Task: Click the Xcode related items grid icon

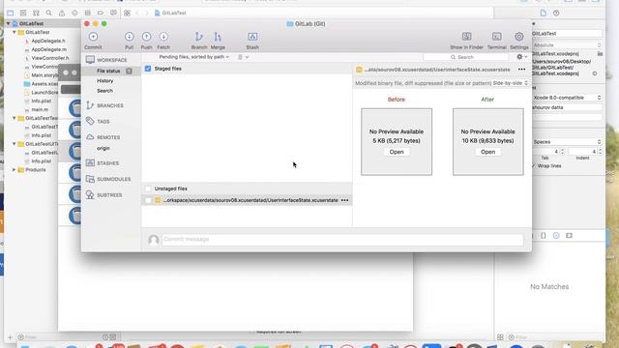Action: pos(127,13)
